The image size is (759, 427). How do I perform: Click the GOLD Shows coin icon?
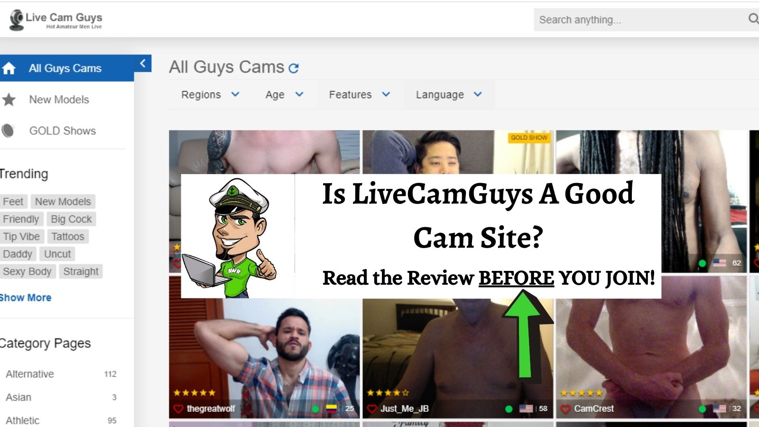click(8, 130)
